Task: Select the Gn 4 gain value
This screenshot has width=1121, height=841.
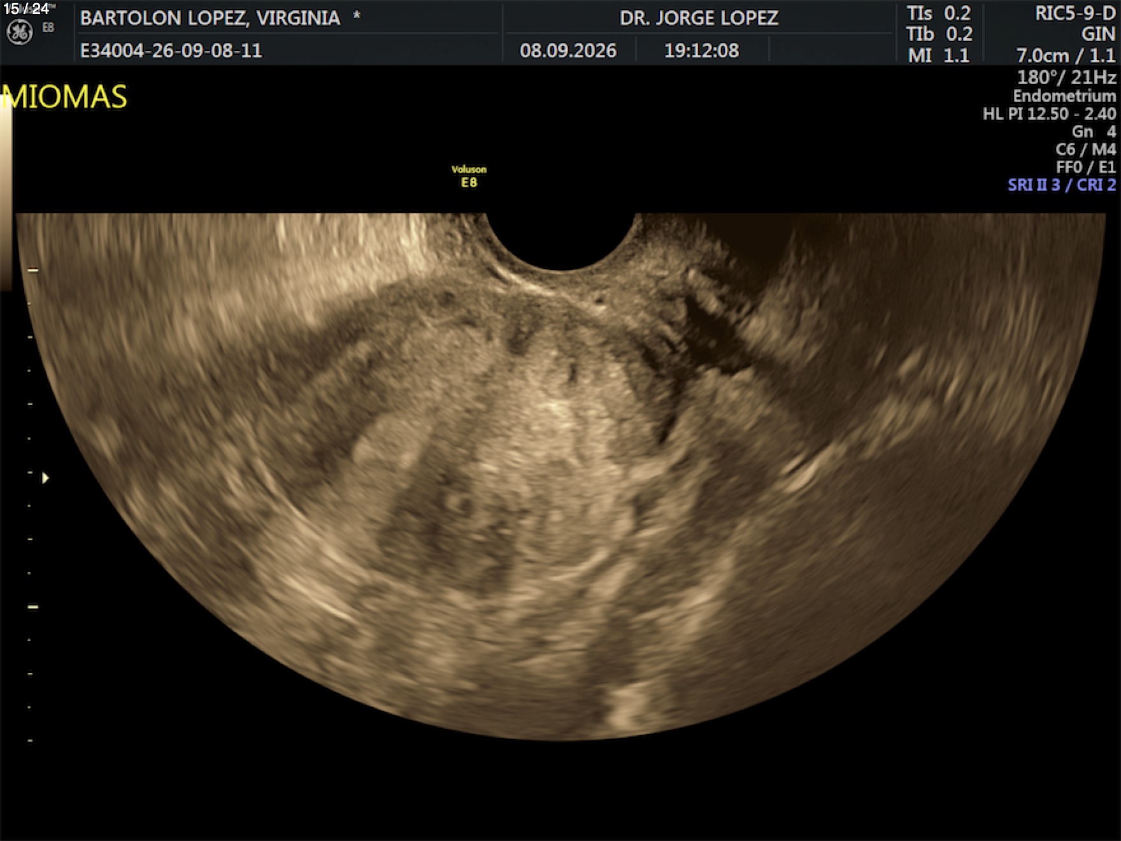Action: (x=1094, y=132)
